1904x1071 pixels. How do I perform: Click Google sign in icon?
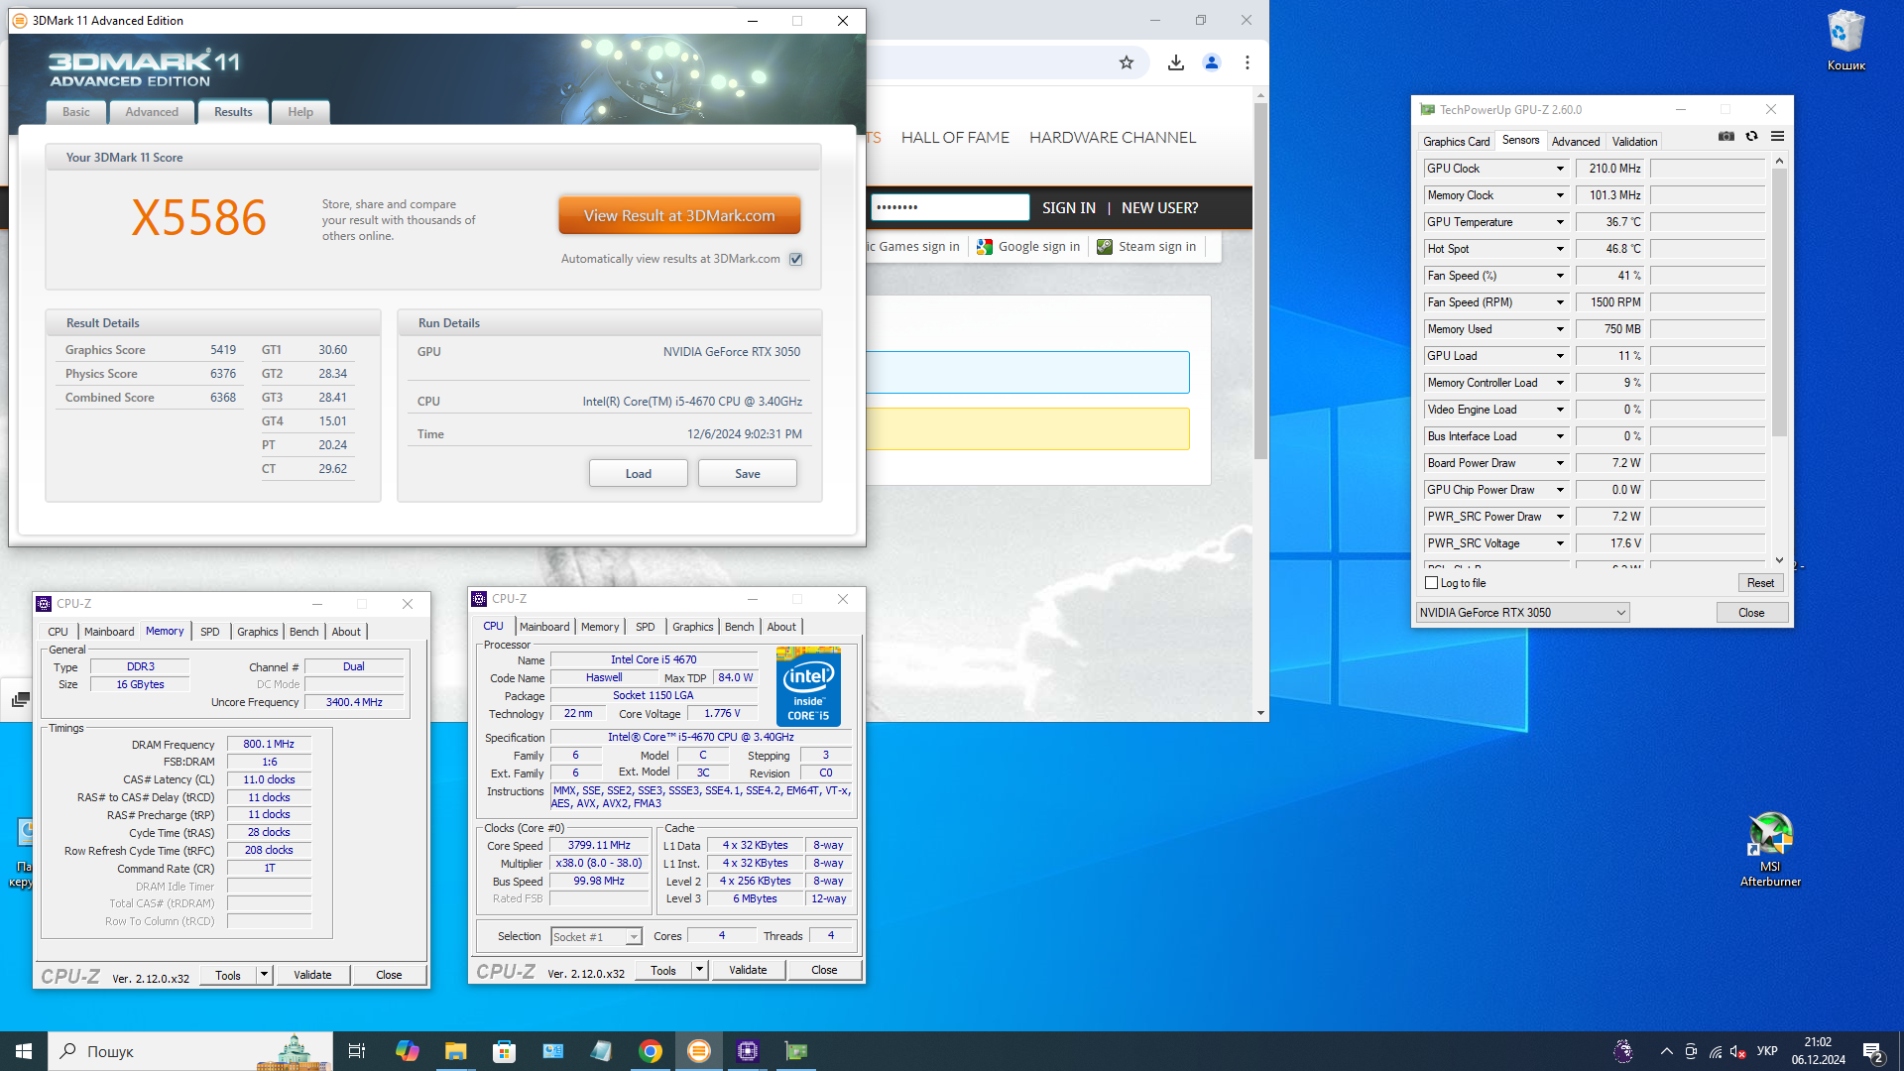pos(985,247)
